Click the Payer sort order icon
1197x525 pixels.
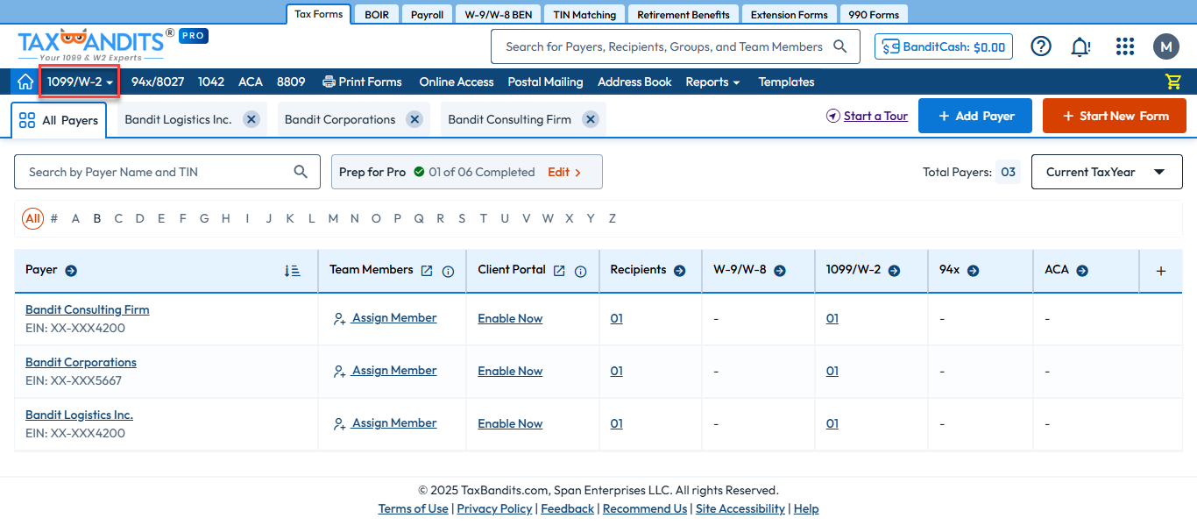[x=293, y=271]
